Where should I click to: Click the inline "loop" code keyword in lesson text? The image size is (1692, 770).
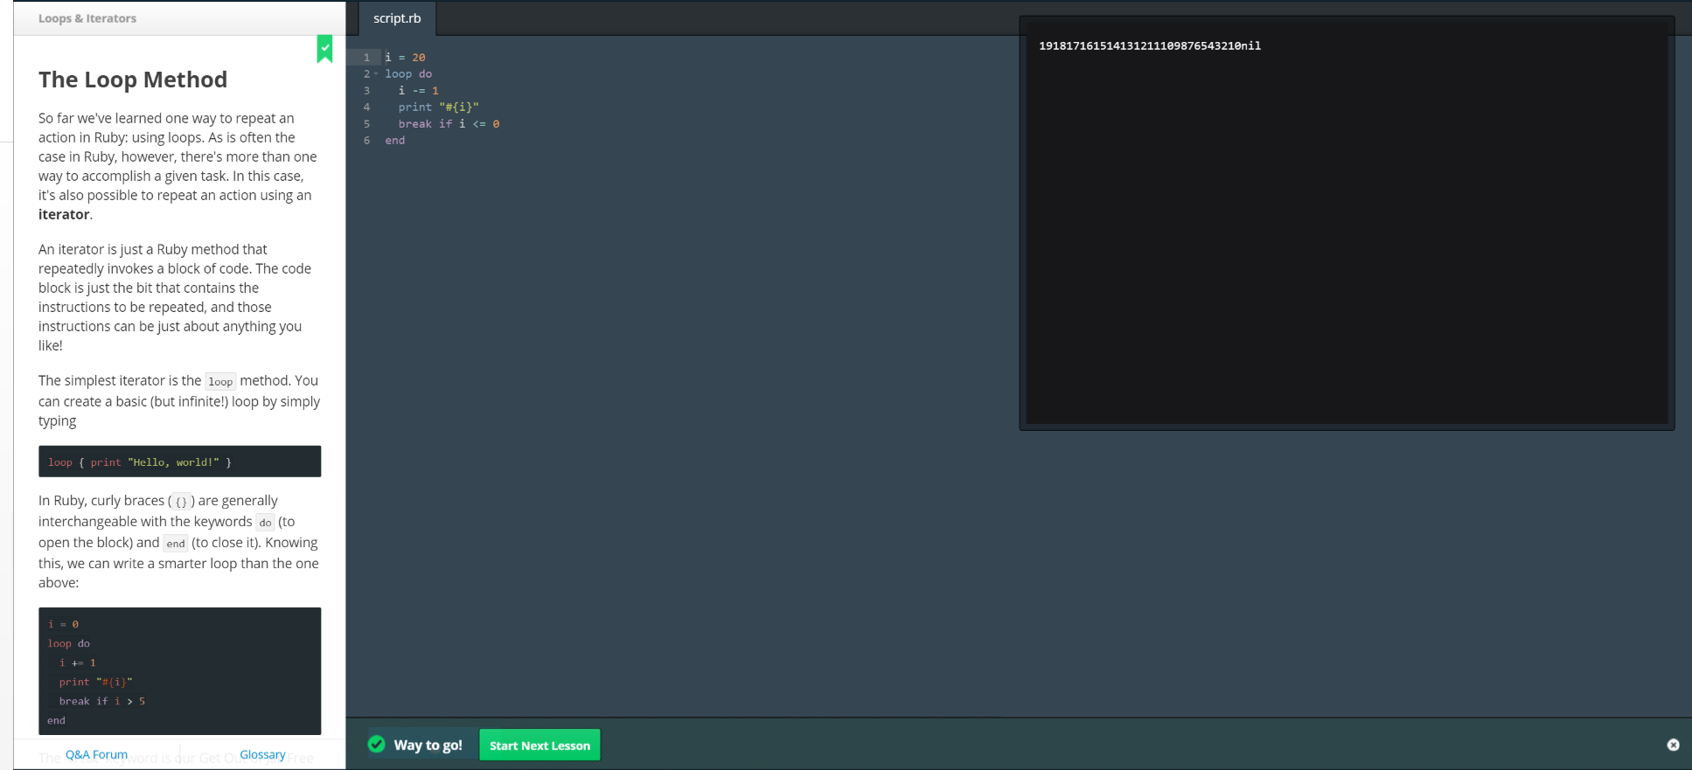(x=220, y=382)
